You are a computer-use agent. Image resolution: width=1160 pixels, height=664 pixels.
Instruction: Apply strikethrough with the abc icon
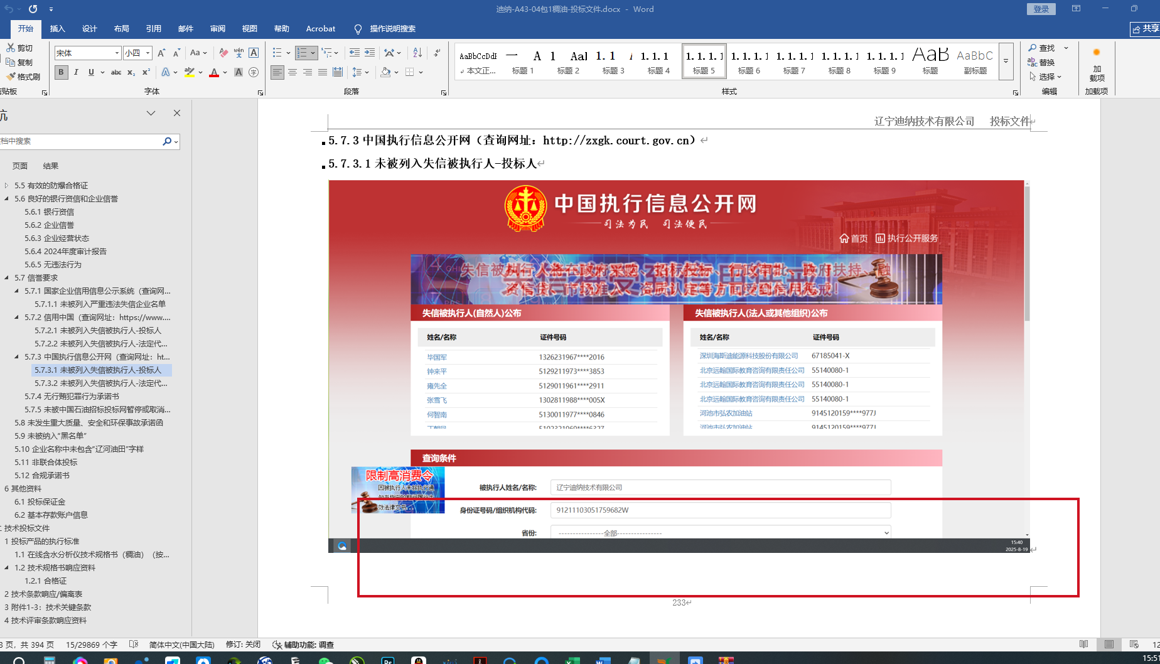click(x=116, y=72)
